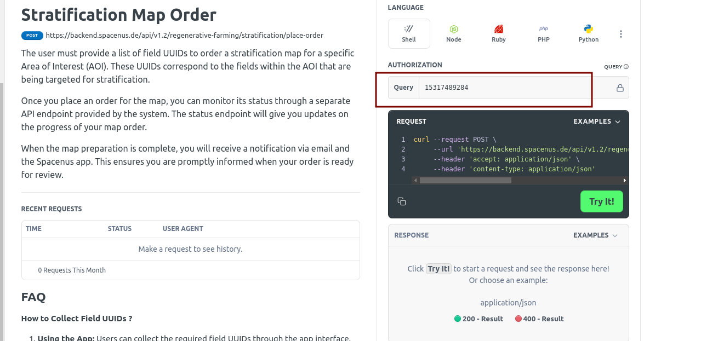Select the Node language tab
The width and height of the screenshot is (701, 341).
coord(453,33)
